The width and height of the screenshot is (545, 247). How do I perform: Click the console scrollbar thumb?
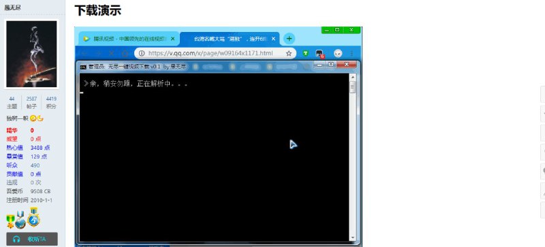point(353,87)
